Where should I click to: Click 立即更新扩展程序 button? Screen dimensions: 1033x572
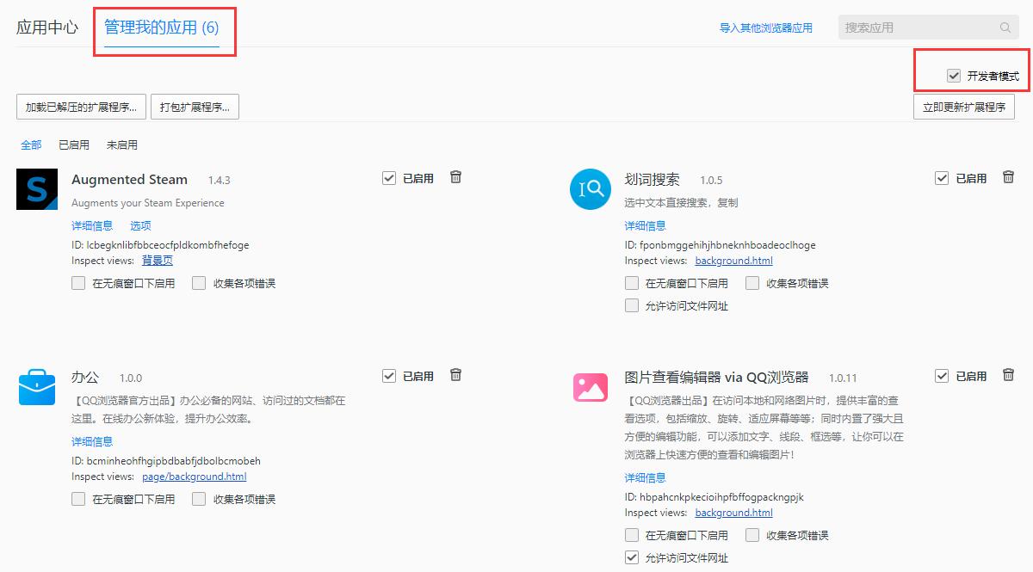(x=964, y=107)
